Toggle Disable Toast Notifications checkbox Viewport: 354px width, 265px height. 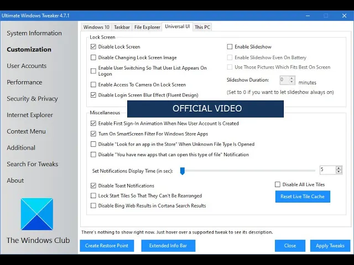93,185
